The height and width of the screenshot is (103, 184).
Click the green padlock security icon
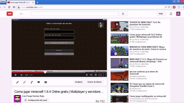tap(19, 7)
